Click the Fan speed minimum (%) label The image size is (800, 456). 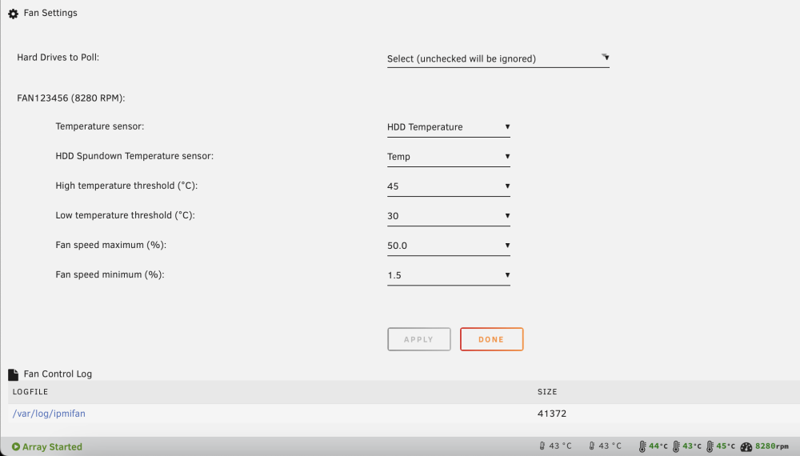110,274
